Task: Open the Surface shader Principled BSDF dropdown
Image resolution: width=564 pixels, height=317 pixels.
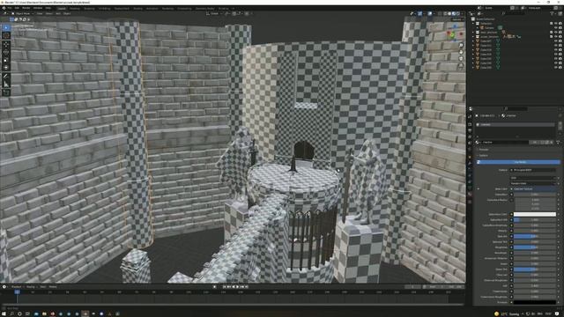Action: 534,170
